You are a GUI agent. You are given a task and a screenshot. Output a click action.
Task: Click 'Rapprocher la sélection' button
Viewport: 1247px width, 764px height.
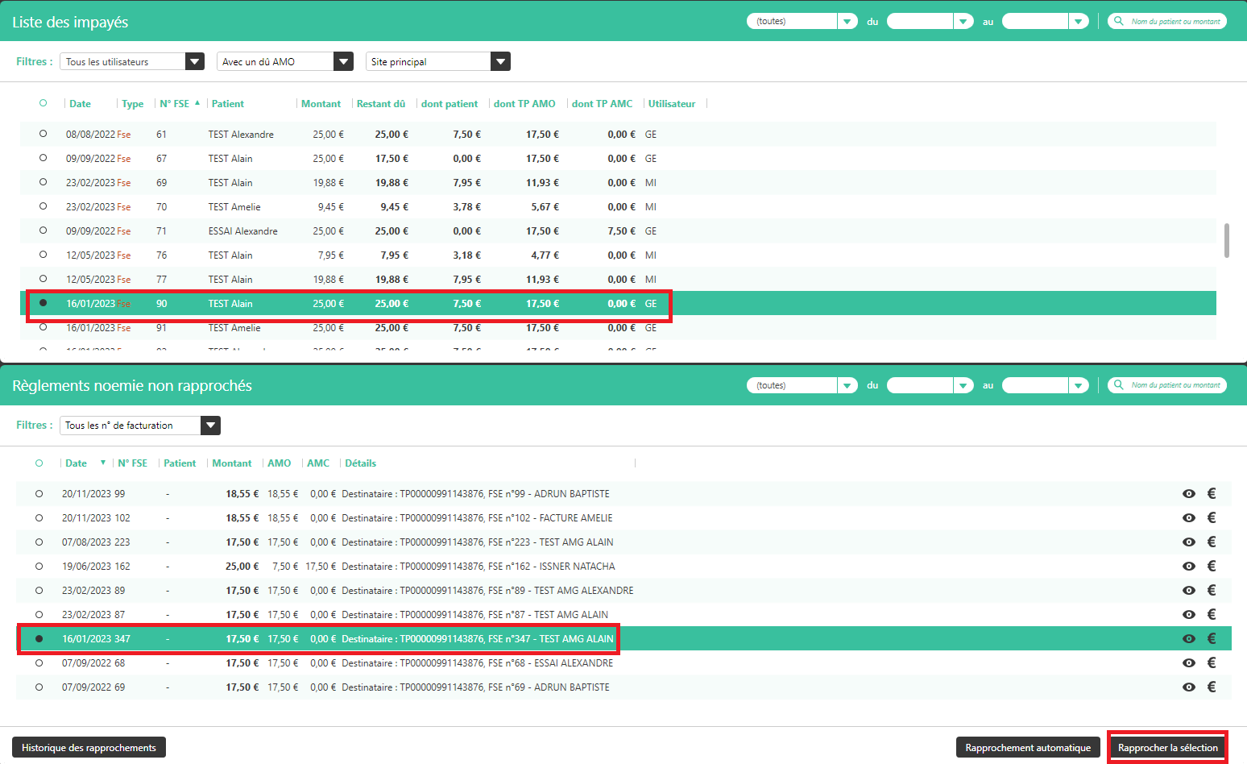[x=1167, y=748]
